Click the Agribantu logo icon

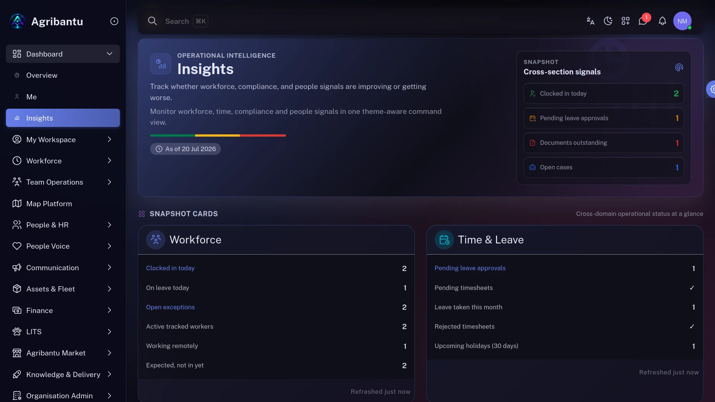click(x=18, y=21)
